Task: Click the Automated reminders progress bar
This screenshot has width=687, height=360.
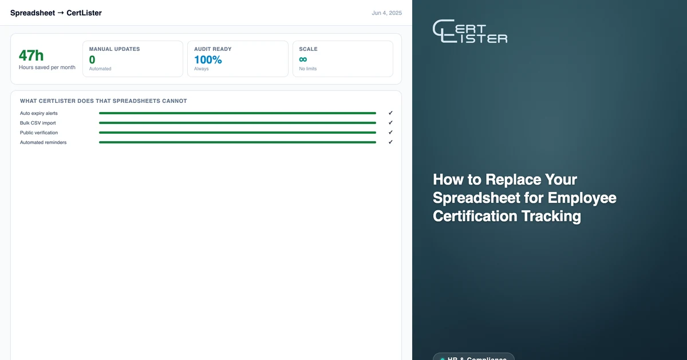Action: [238, 142]
